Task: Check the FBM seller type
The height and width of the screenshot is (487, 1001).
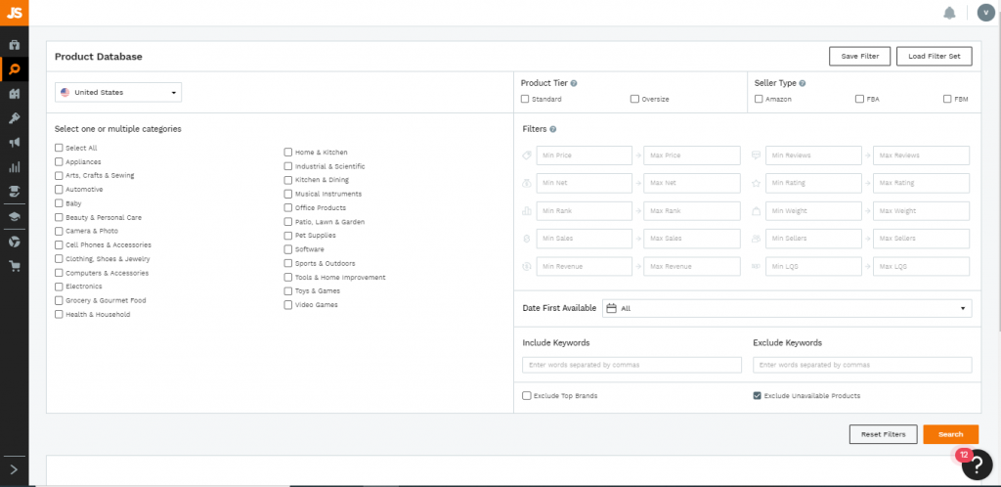Action: point(947,99)
